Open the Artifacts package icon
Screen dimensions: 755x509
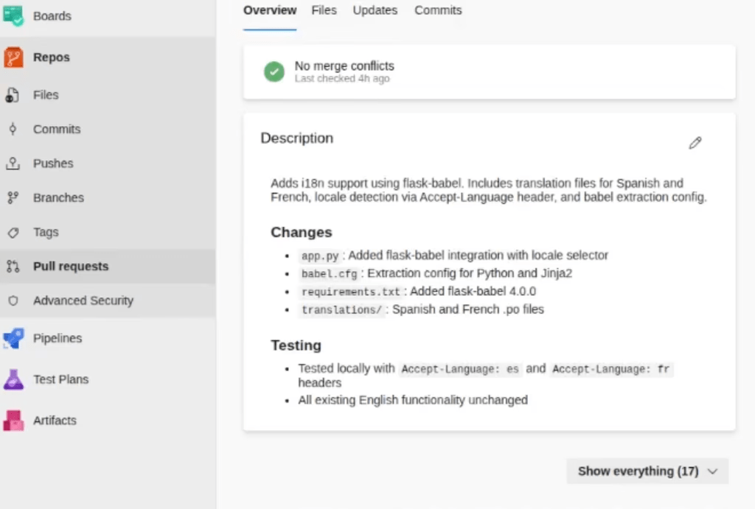[13, 421]
